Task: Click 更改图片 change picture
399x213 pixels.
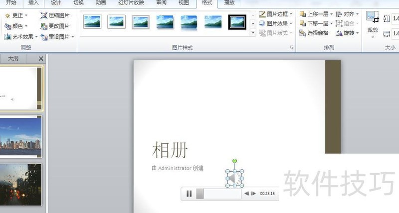Action: 55,26
